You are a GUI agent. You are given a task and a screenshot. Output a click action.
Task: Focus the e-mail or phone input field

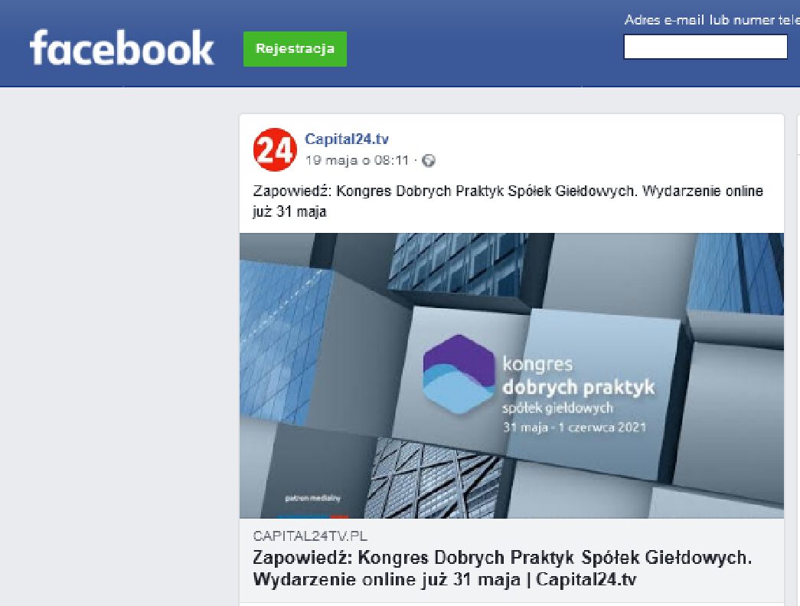[705, 47]
